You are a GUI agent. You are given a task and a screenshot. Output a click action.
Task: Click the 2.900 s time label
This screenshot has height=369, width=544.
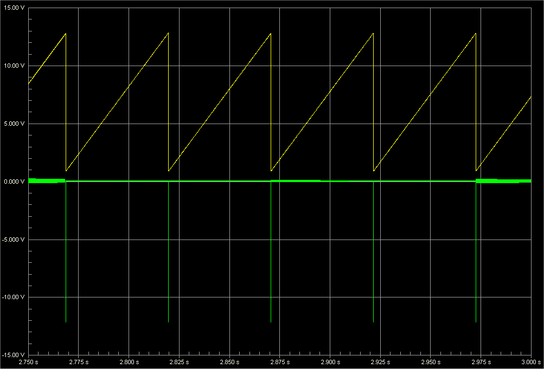(330, 362)
